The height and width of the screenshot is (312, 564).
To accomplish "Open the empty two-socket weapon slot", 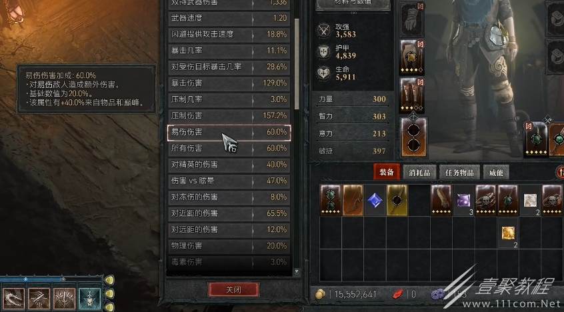I will (413, 137).
